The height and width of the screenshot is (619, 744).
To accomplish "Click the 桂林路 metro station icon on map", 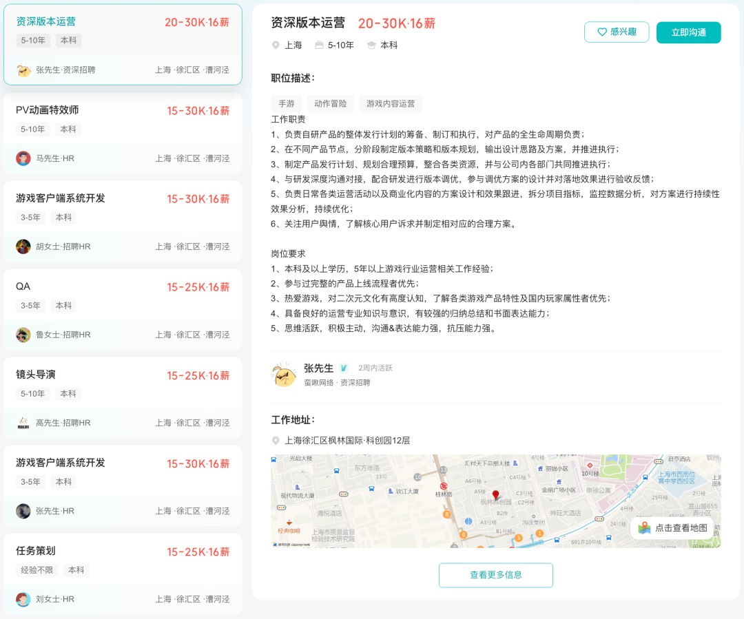I will click(x=443, y=485).
